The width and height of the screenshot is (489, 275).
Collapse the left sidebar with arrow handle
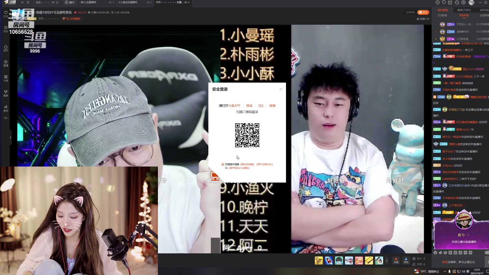[x=10, y=137]
